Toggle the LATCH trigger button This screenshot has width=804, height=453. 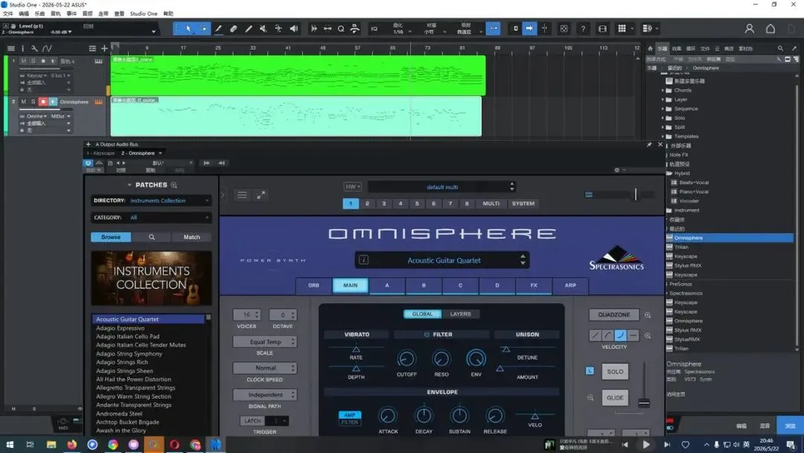(252, 421)
